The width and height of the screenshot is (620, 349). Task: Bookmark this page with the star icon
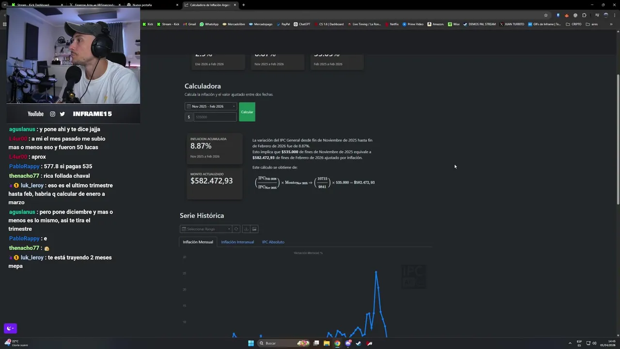tap(546, 15)
